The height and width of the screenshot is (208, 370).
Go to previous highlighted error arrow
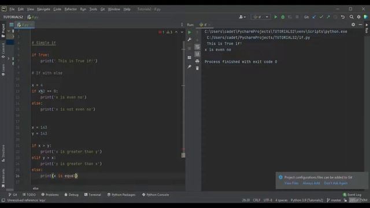pyautogui.click(x=176, y=32)
